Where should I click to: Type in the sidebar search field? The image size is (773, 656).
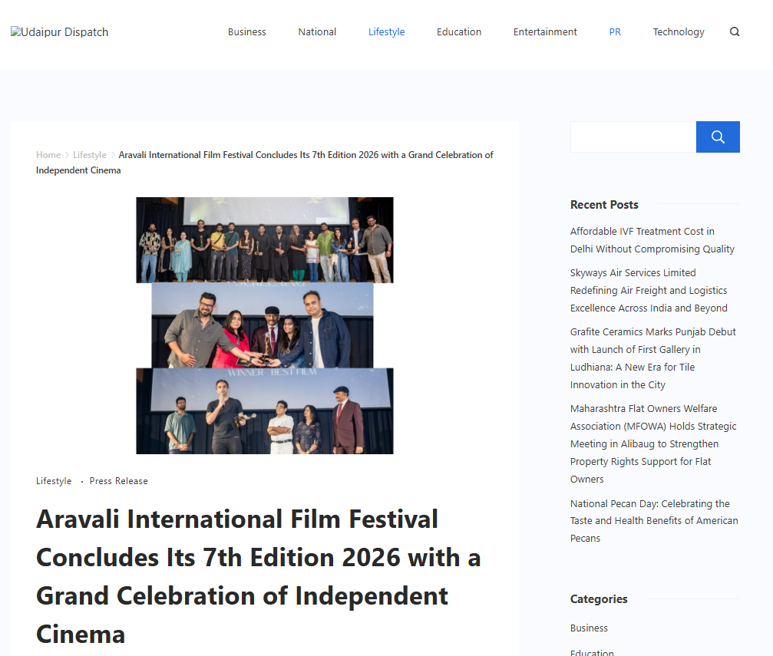[633, 137]
